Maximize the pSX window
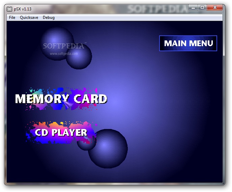This screenshot has height=192, width=232. pyautogui.click(x=202, y=7)
